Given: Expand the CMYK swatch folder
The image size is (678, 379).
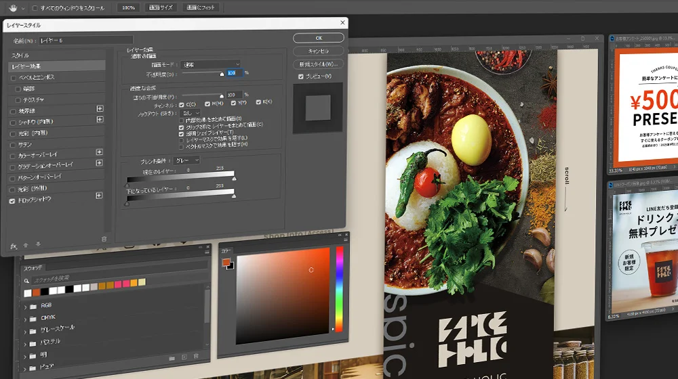Looking at the screenshot, I should [x=26, y=318].
